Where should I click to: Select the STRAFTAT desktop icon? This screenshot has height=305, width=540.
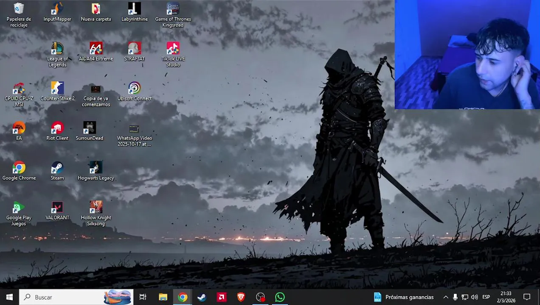pyautogui.click(x=135, y=52)
